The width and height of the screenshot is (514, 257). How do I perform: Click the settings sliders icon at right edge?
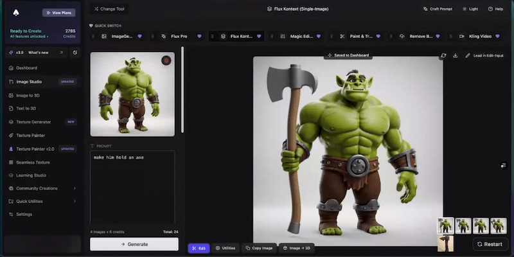point(504,166)
